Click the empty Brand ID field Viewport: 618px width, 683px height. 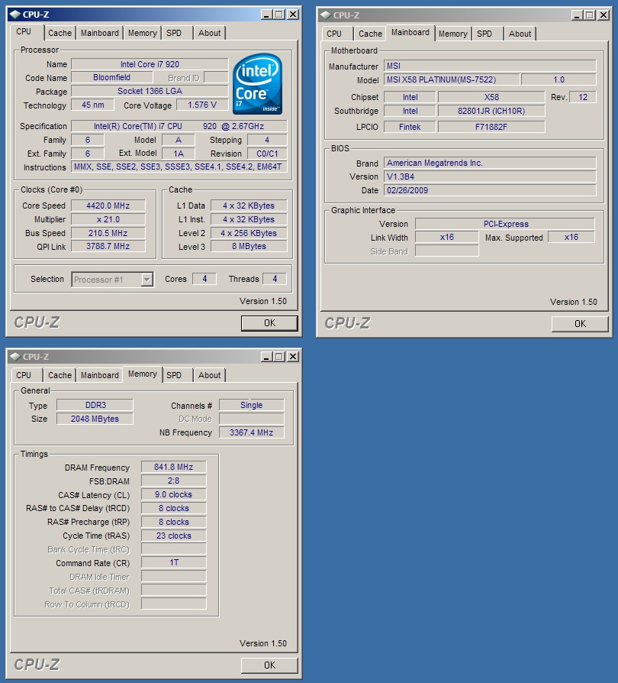click(x=216, y=77)
